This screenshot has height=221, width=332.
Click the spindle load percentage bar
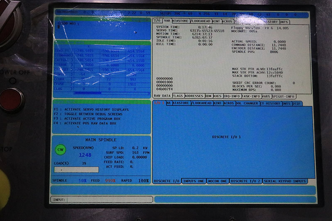[76, 170]
